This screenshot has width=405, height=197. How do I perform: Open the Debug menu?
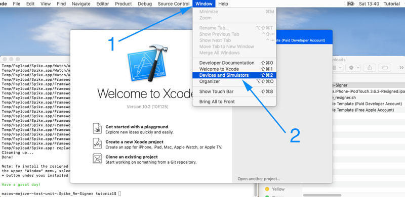[145, 4]
